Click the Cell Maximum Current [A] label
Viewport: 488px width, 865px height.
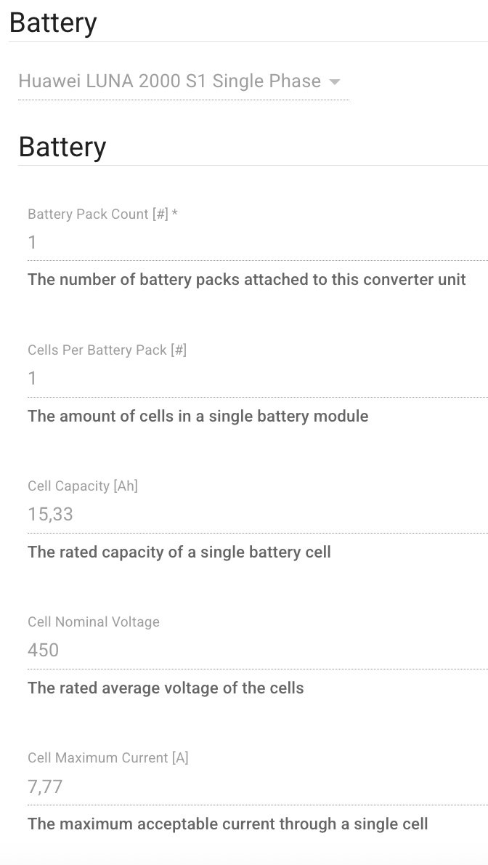(x=107, y=757)
